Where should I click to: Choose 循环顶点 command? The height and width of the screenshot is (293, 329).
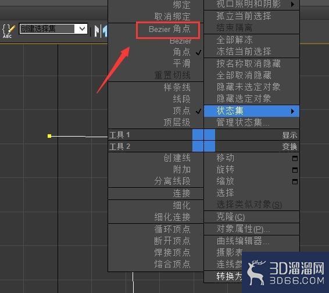172,229
